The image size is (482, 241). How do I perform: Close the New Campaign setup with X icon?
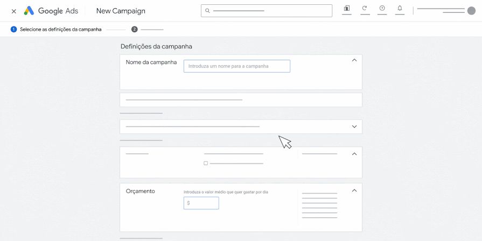coord(14,11)
